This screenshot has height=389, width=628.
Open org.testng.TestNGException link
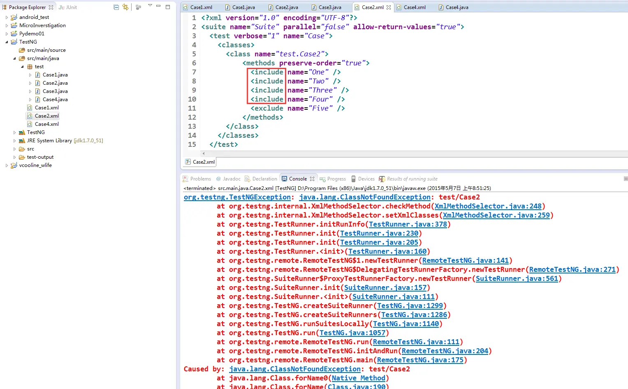coord(237,197)
